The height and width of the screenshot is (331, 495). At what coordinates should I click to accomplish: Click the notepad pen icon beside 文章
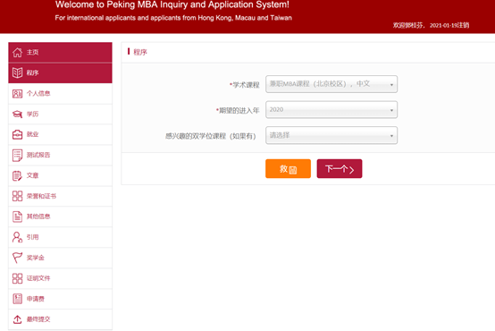17,175
